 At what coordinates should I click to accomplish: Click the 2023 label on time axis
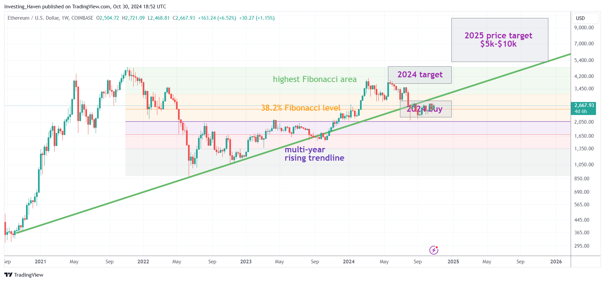point(246,262)
